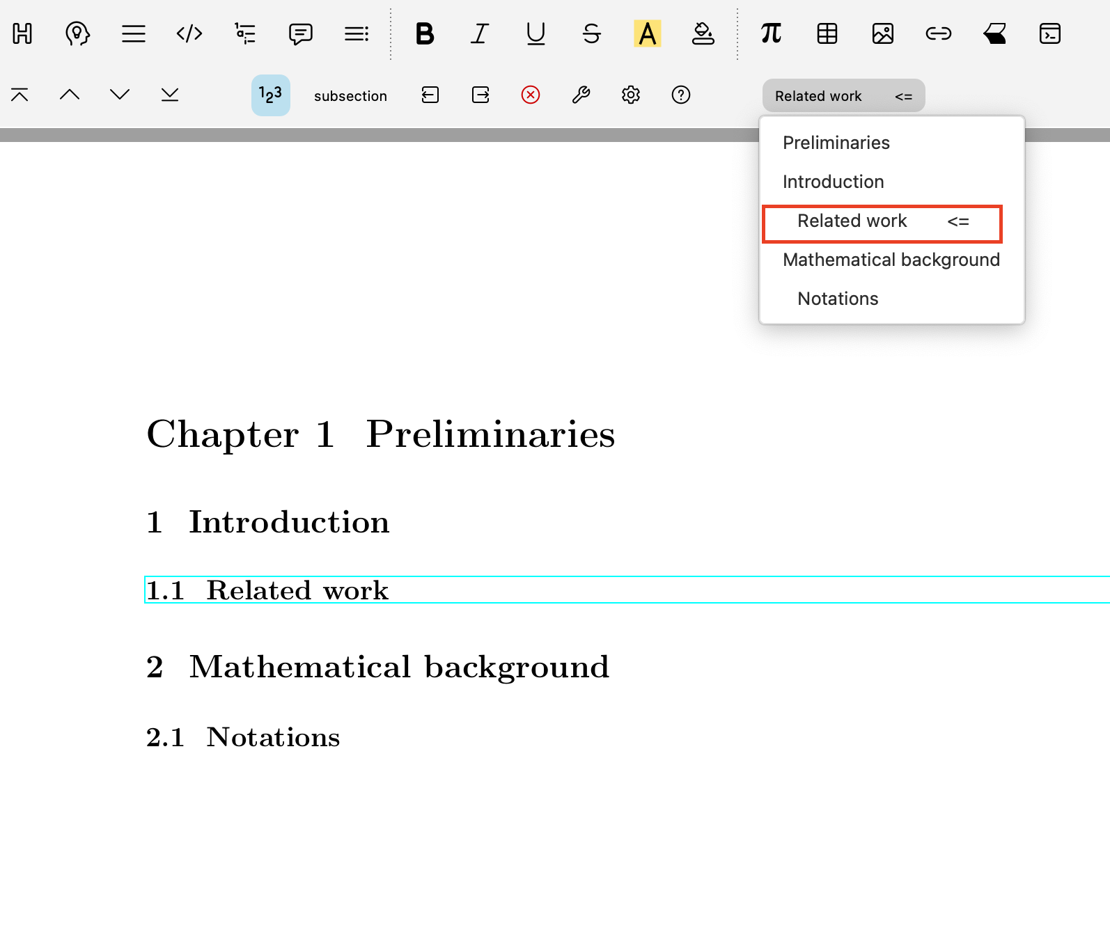Insert a table using grid icon
The height and width of the screenshot is (930, 1110).
(827, 33)
